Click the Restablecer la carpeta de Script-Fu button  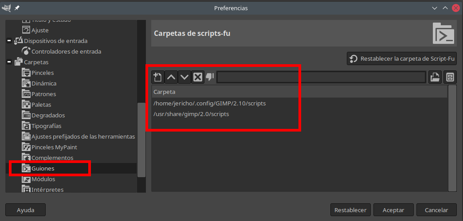[402, 59]
